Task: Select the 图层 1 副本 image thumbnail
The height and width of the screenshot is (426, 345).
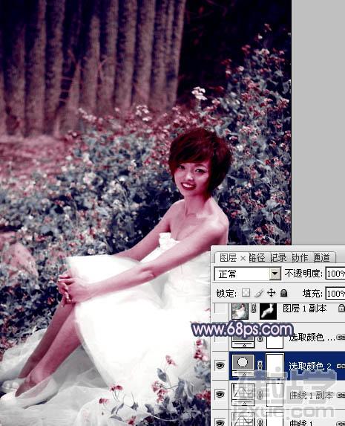Action: [x=240, y=311]
